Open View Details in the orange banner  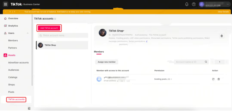coord(223,12)
